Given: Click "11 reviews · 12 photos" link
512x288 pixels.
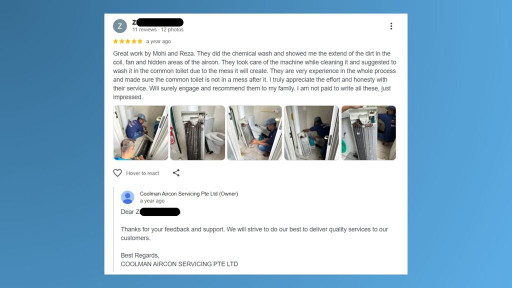Looking at the screenshot, I should pos(157,29).
